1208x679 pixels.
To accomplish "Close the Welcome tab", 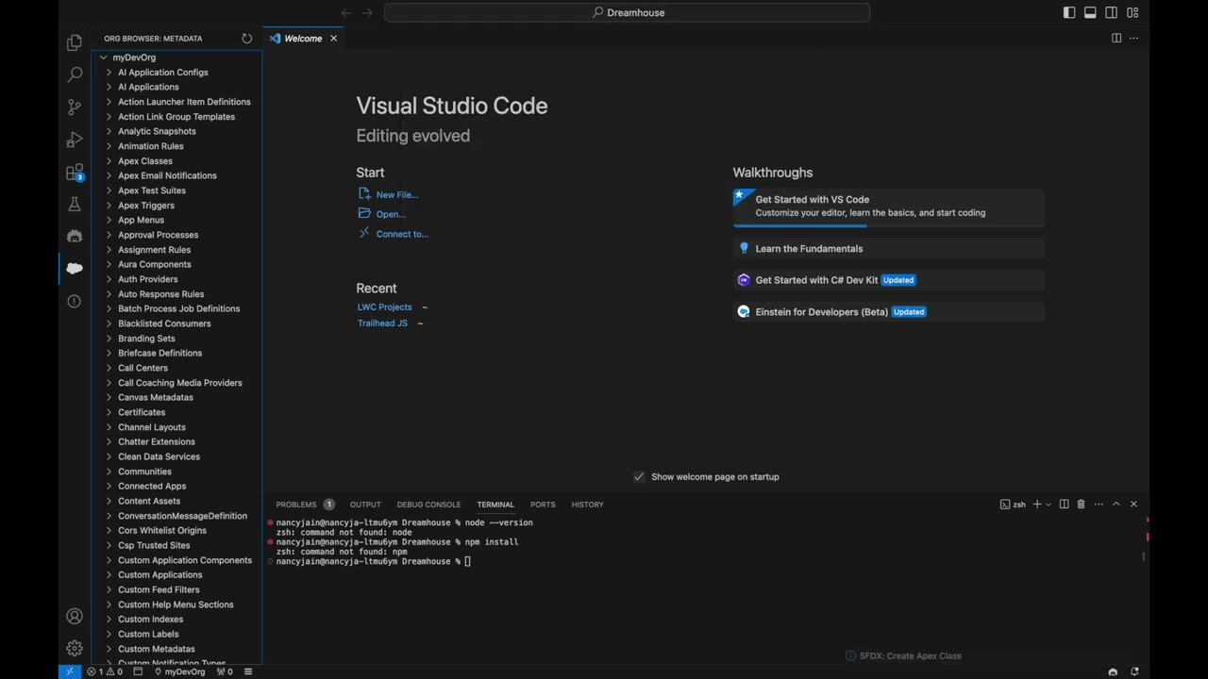I will [333, 39].
